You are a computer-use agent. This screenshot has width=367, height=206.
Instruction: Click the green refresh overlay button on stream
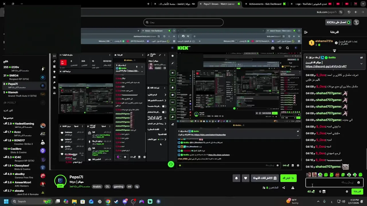tap(171, 164)
